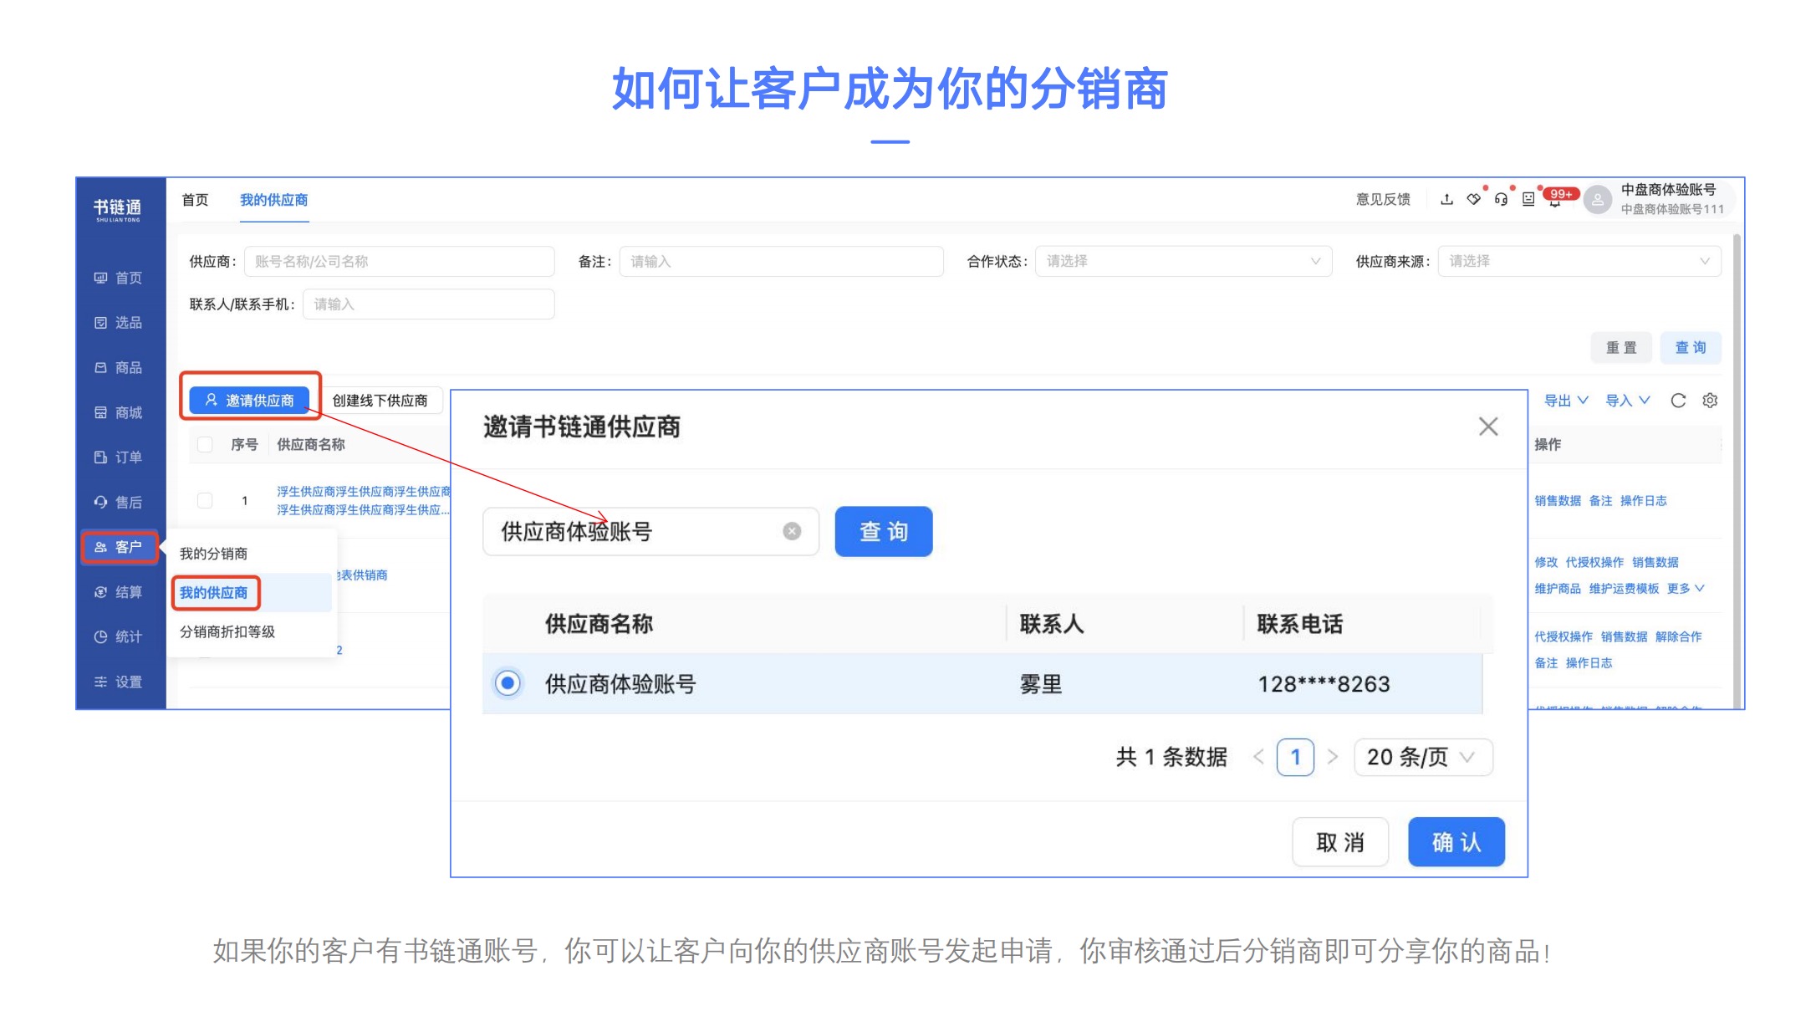Click the 意见反馈 link
Screen dimensions: 1816x1022
coord(1383,199)
